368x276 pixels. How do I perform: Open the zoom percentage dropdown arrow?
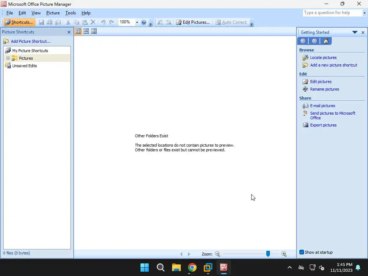click(x=137, y=22)
